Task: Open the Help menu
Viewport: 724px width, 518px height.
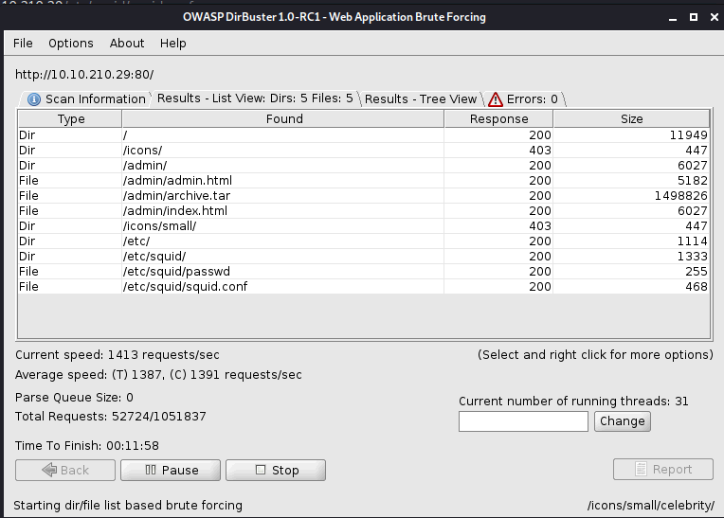Action: point(173,43)
